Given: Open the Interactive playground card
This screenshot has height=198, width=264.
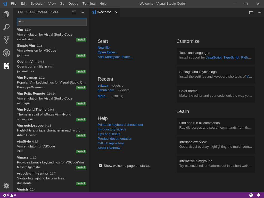Looking at the screenshot, I should 216,164.
